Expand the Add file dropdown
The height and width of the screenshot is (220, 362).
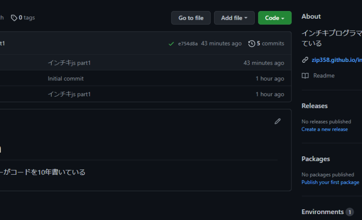pos(234,18)
